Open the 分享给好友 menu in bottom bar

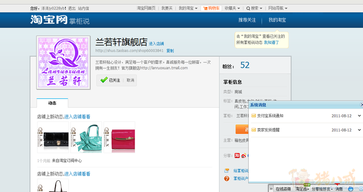[321, 189]
